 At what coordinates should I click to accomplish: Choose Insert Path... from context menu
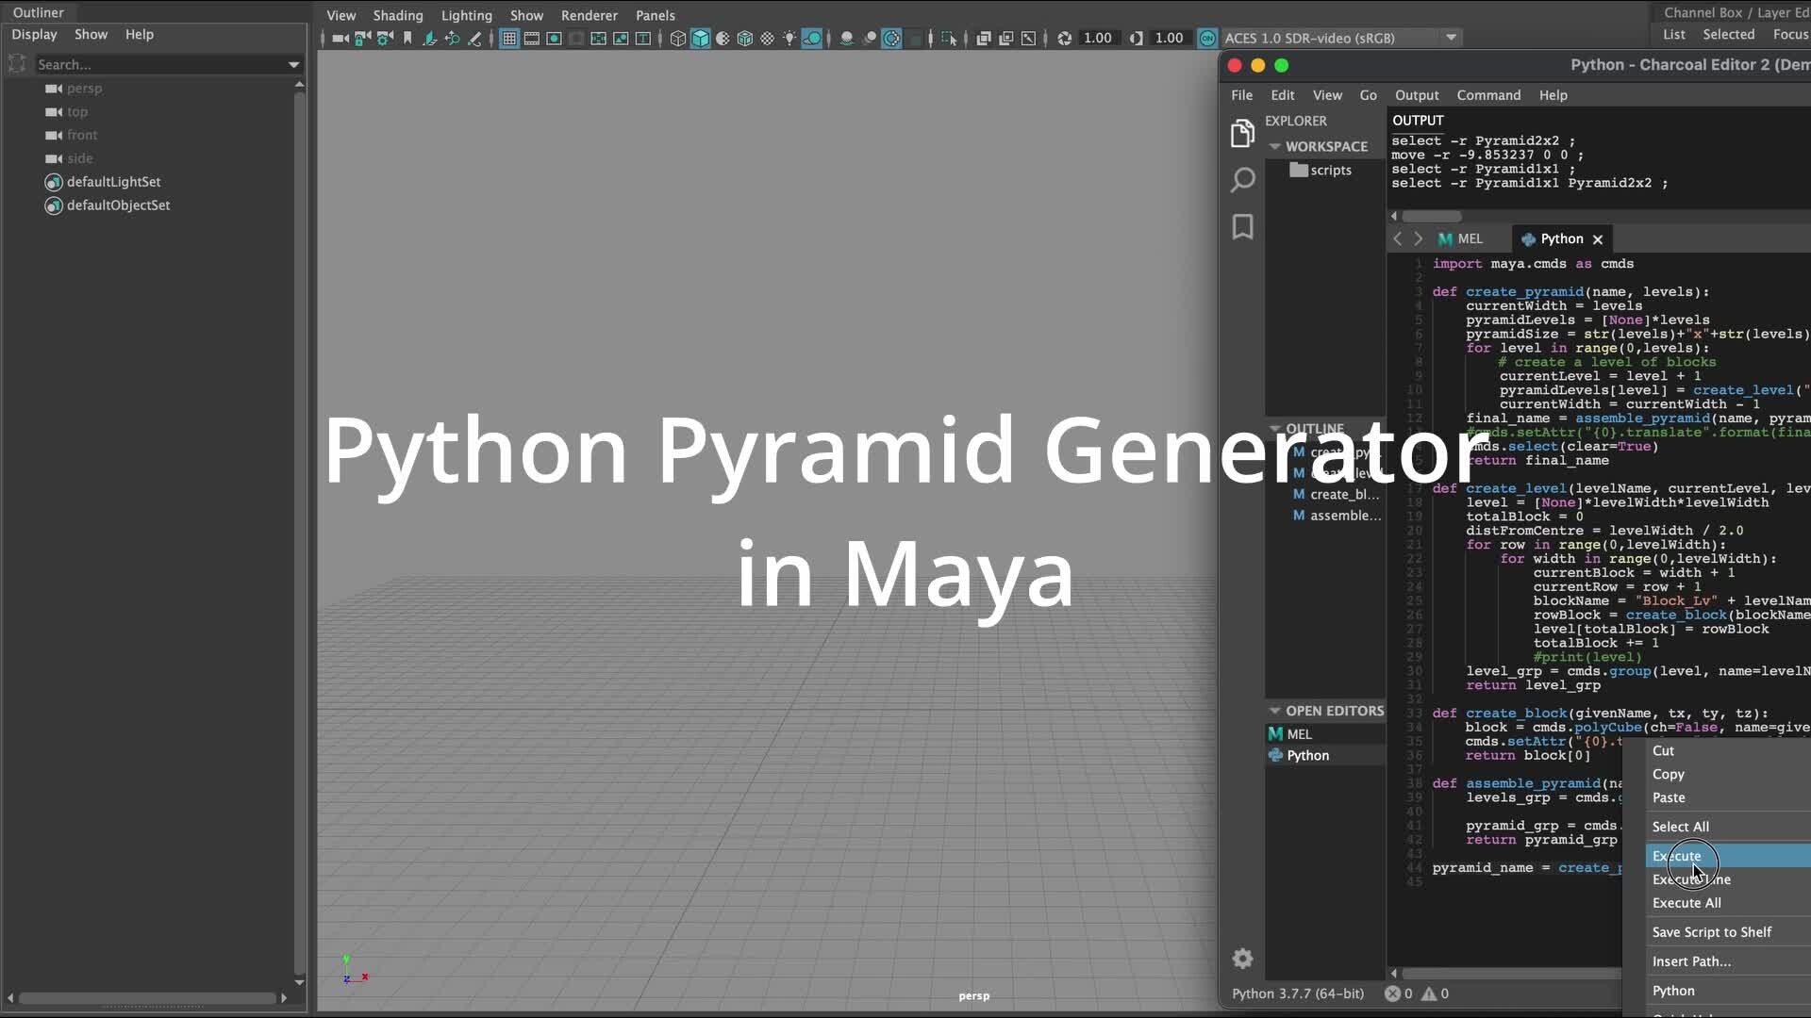tap(1691, 961)
